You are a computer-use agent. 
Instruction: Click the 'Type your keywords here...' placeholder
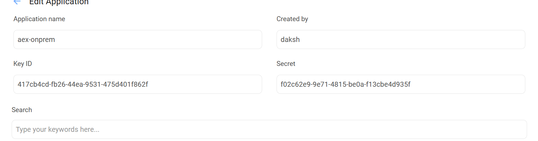[57, 130]
